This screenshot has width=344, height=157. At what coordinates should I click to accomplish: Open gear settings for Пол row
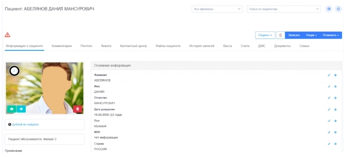tap(335, 120)
